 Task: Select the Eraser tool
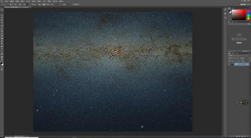2,36
